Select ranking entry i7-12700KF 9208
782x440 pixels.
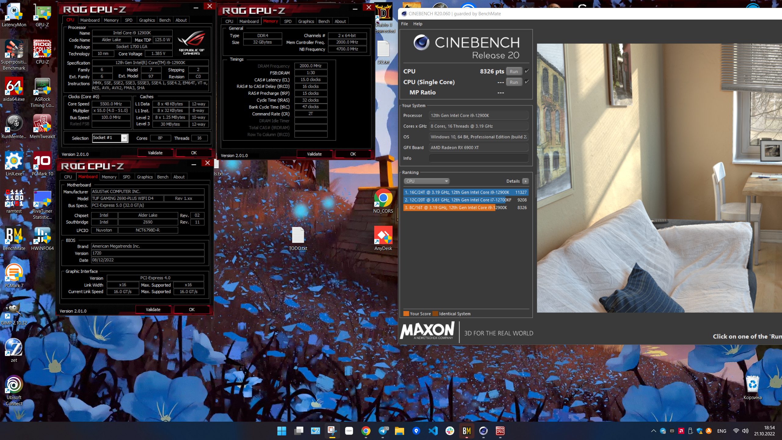coord(466,200)
